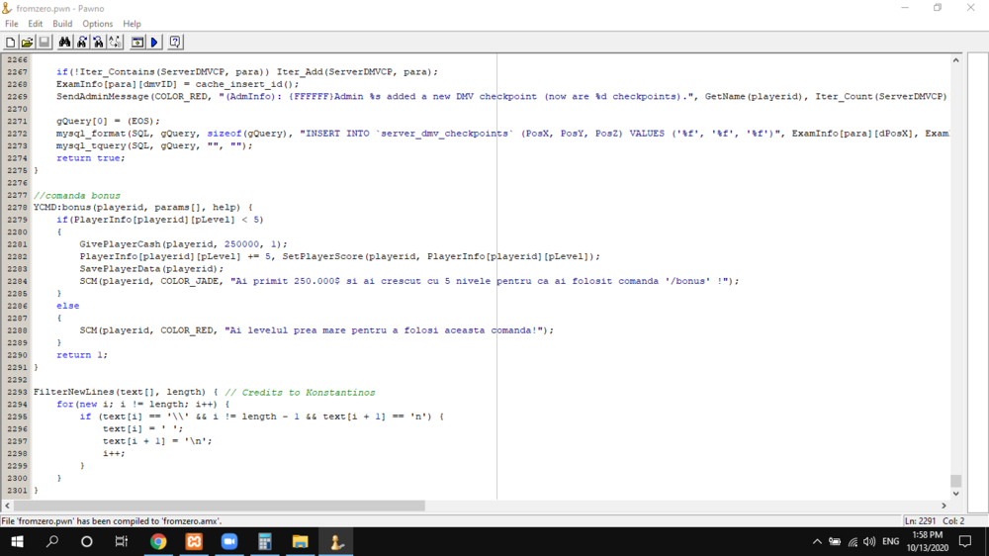Open the Help menu
The width and height of the screenshot is (989, 556).
coord(132,24)
